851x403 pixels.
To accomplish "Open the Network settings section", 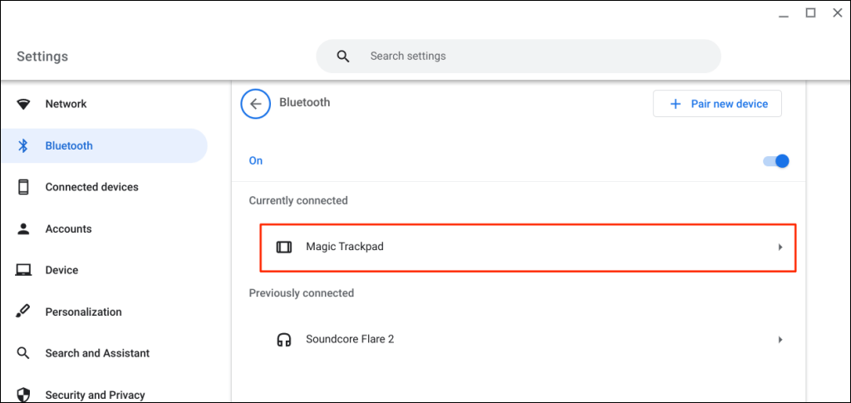I will click(66, 104).
